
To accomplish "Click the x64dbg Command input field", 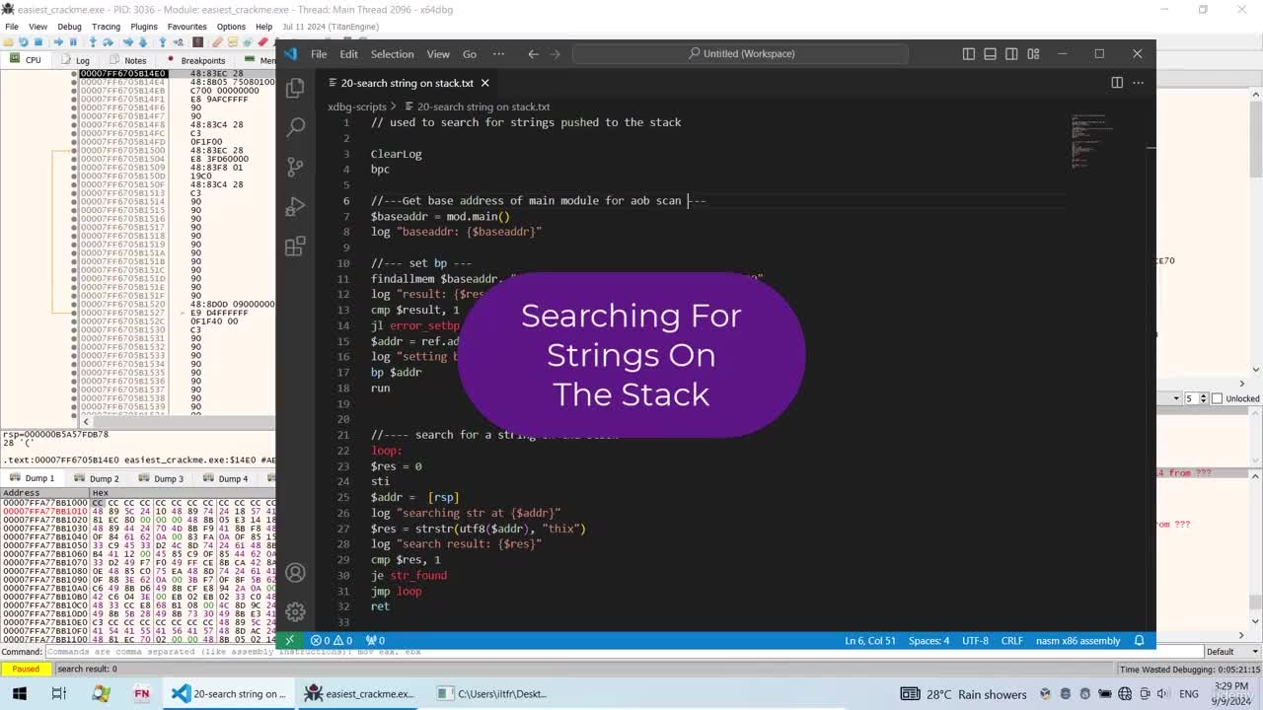I will tap(622, 652).
